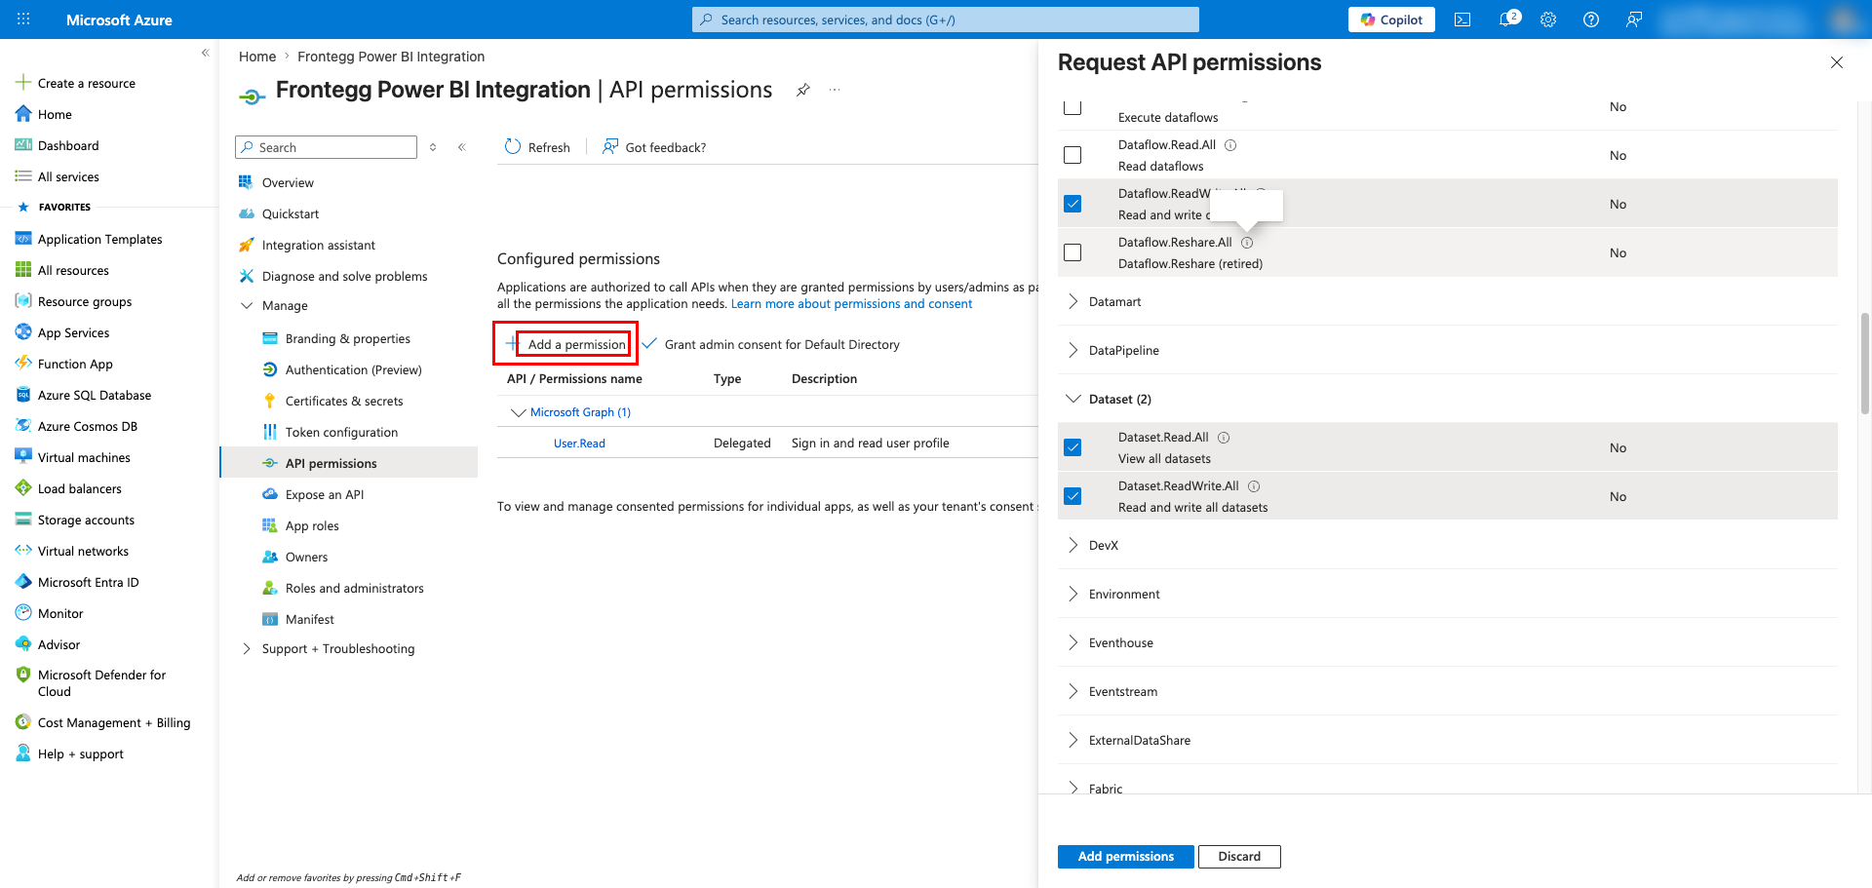1872x888 pixels.
Task: Open Quickstart in resource menu
Action: (x=291, y=213)
